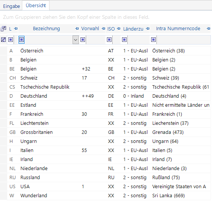Sort by the Bezeichnung column header
212x201 pixels.
tap(46, 28)
